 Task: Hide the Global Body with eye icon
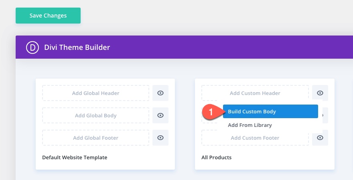(x=160, y=115)
